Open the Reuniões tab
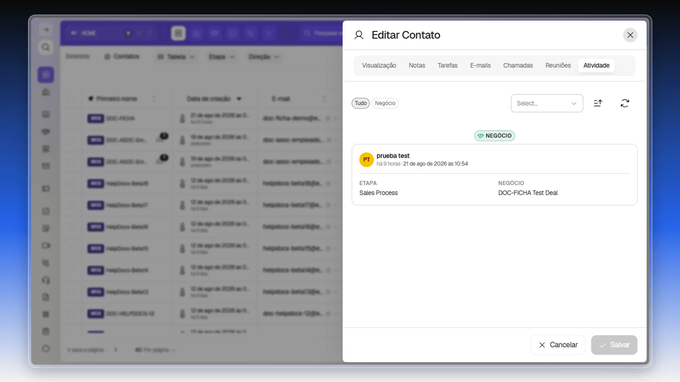This screenshot has width=680, height=382. click(x=558, y=65)
